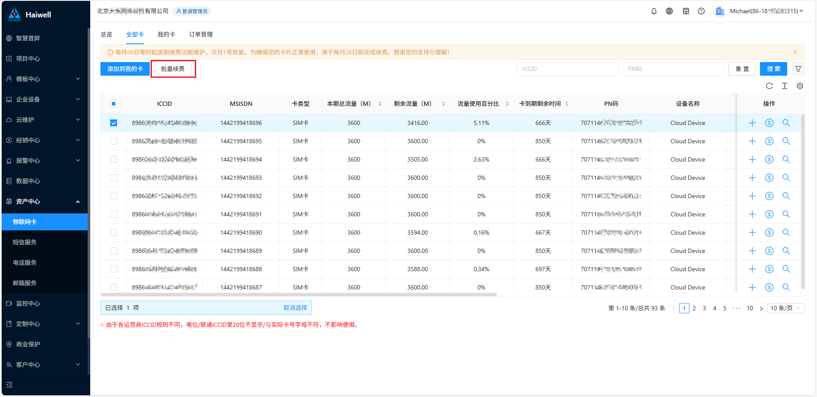Open 邮箱服务 in the sidebar

[45, 283]
